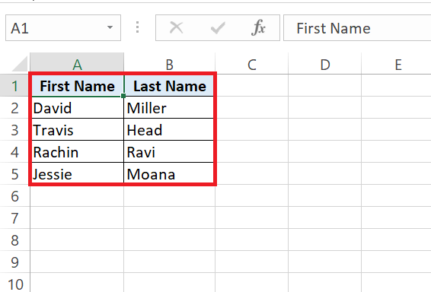
Task: Select column A header
Action: pyautogui.click(x=77, y=64)
